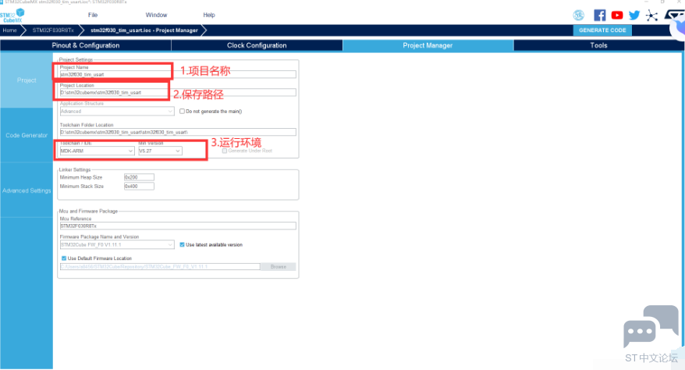The height and width of the screenshot is (370, 685).
Task: Open the Application Structure dropdown
Action: [x=117, y=112]
